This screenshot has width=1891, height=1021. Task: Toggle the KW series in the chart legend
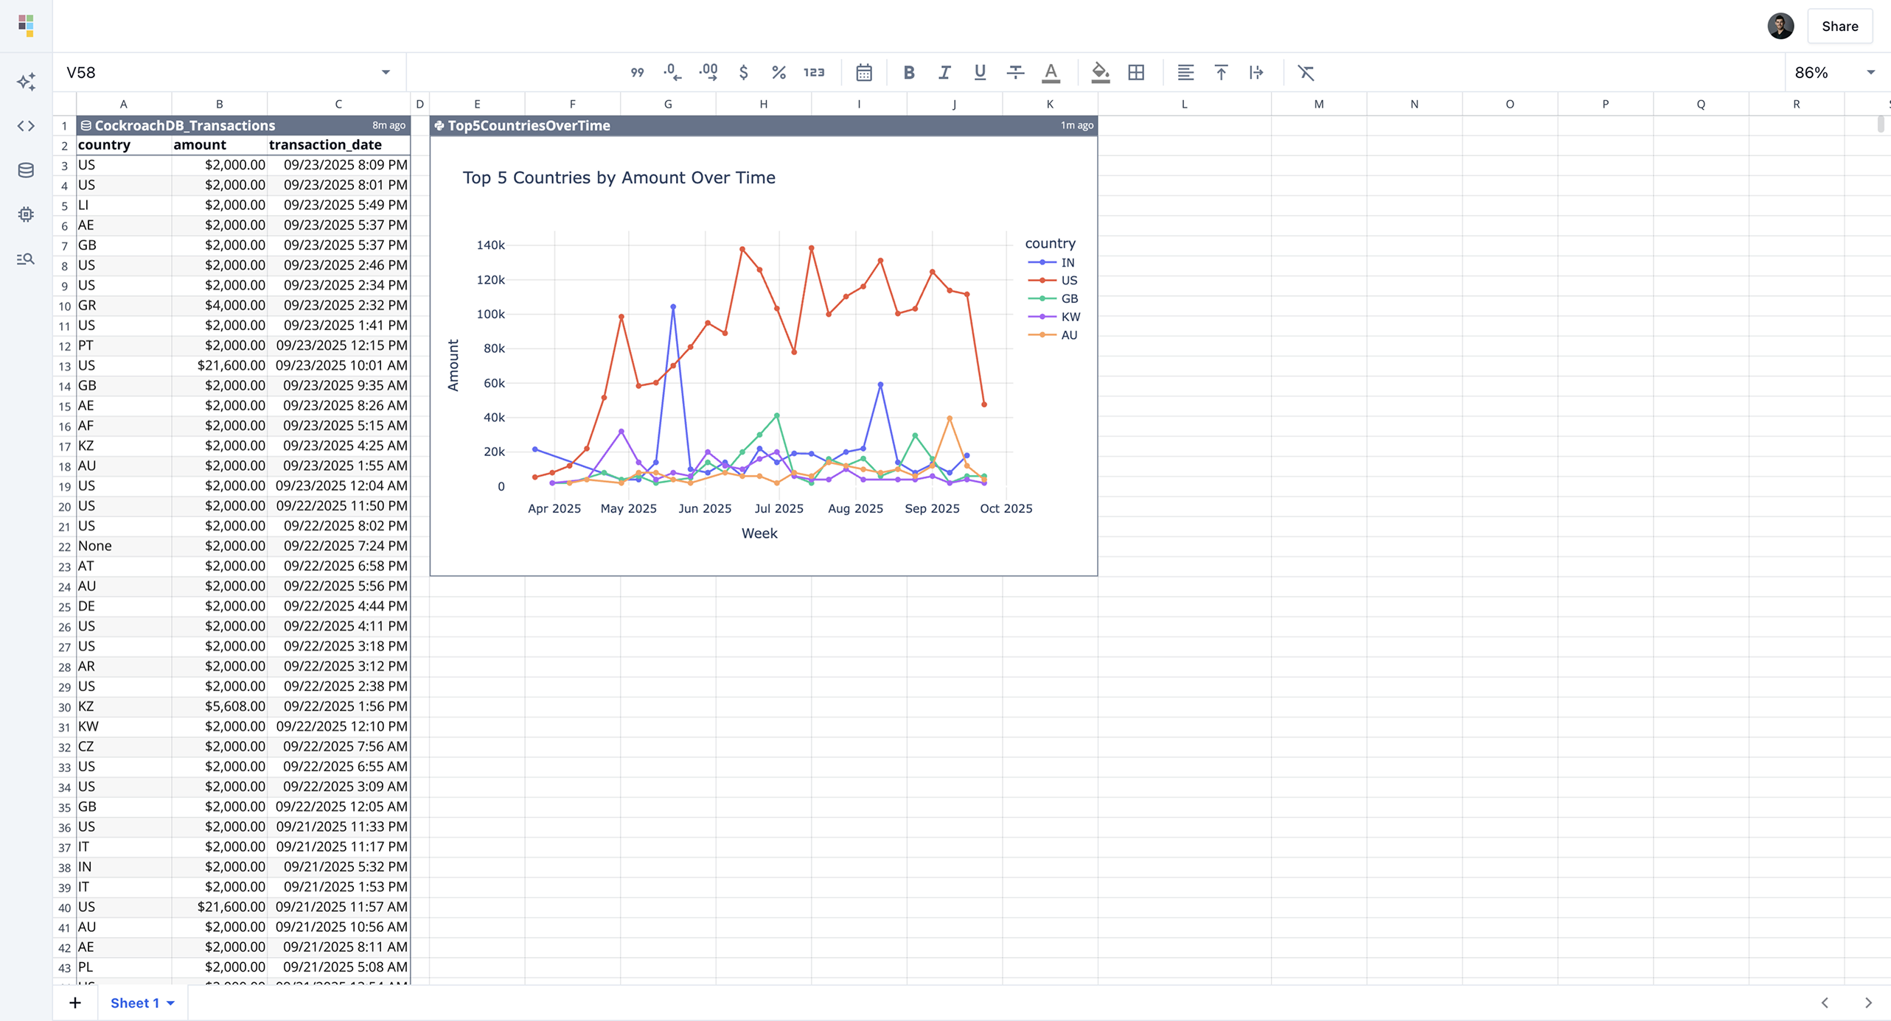pos(1070,317)
